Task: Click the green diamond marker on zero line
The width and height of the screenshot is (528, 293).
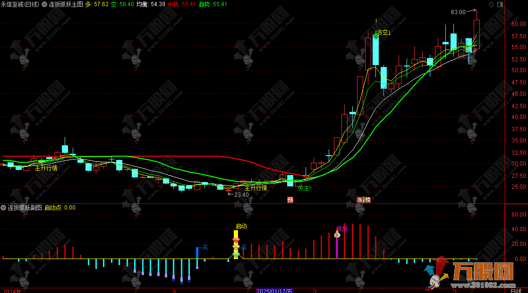Action: (x=236, y=255)
